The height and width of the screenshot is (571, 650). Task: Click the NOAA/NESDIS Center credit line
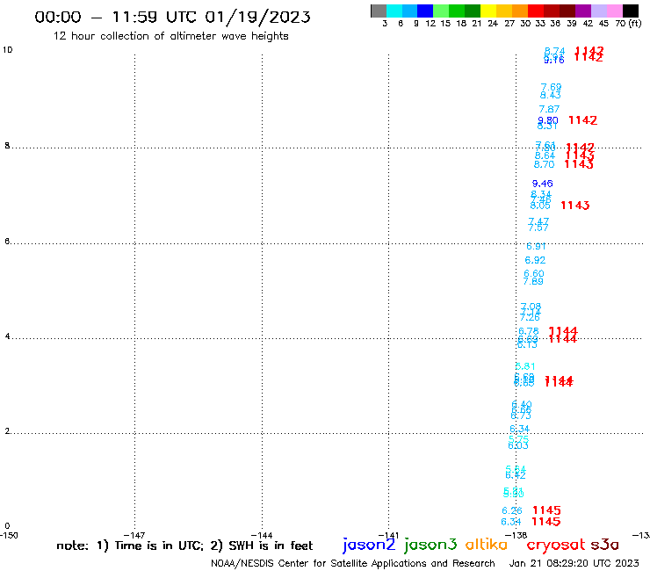click(x=353, y=563)
